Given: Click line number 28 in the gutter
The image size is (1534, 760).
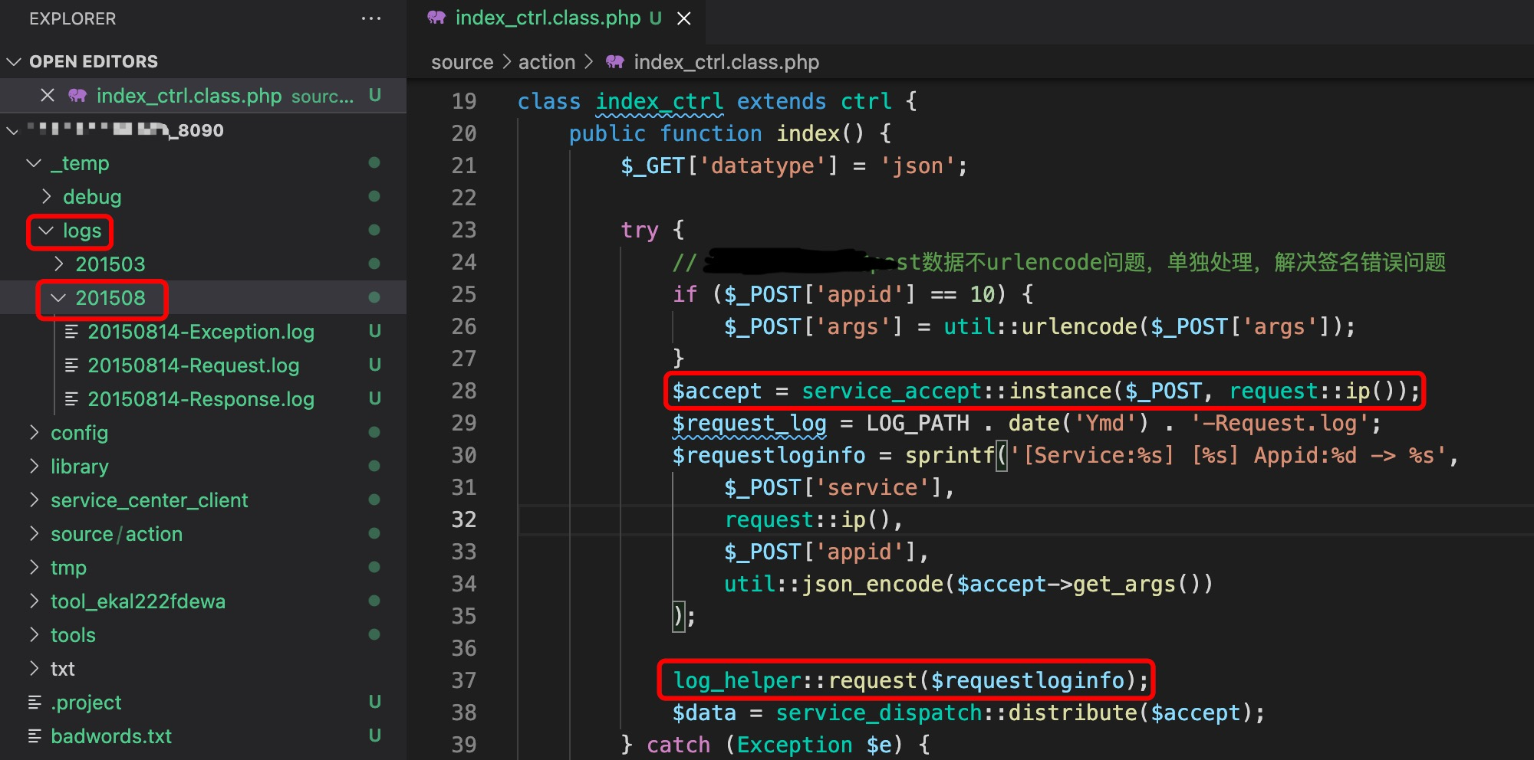Looking at the screenshot, I should 463,391.
